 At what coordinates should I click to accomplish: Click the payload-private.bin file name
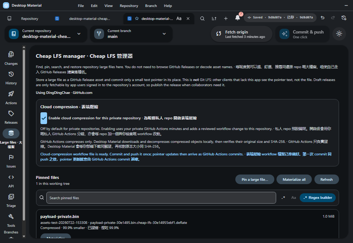pyautogui.click(x=60, y=216)
